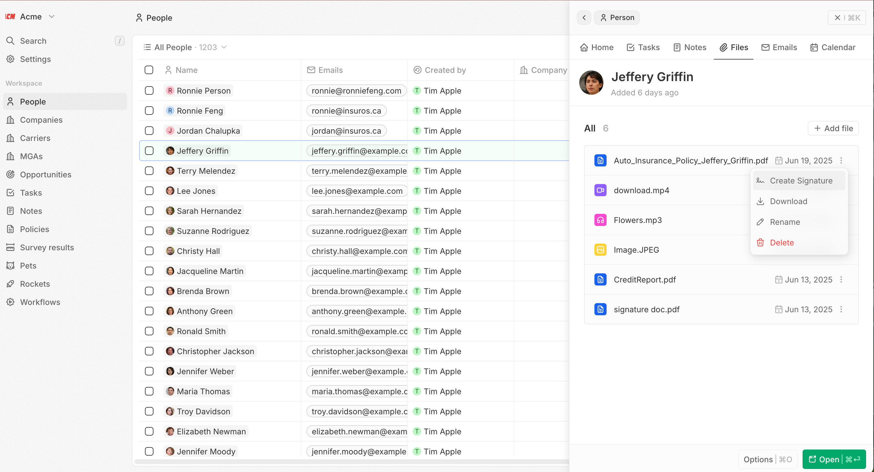874x472 pixels.
Task: Check the box for Ronnie Person
Action: pos(149,91)
